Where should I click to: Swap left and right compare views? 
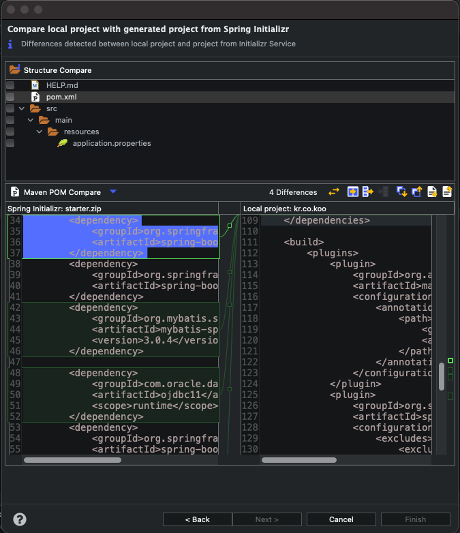334,192
